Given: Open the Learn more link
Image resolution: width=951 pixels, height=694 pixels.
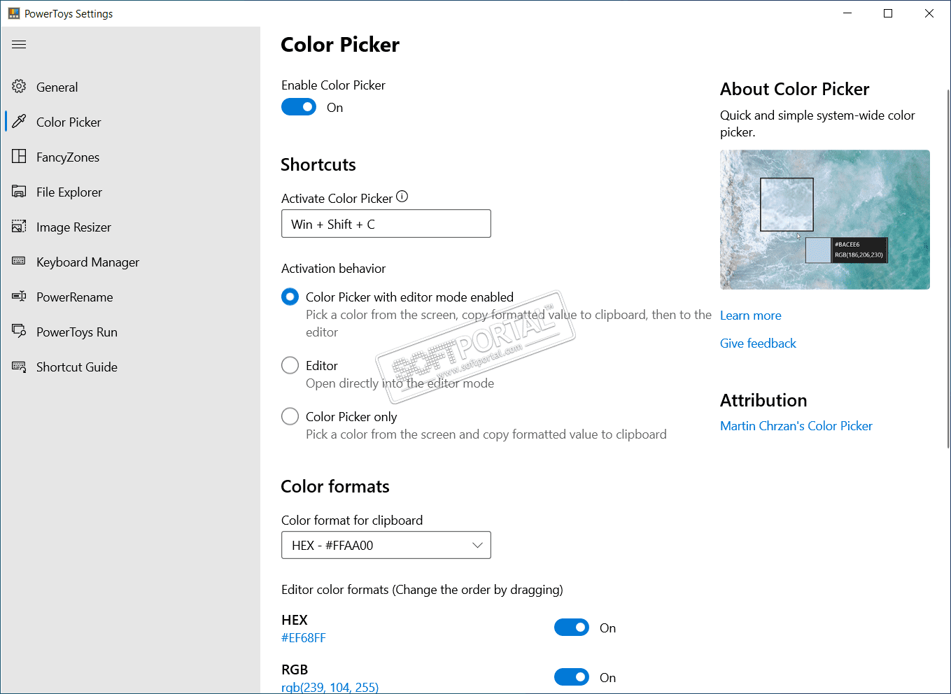Looking at the screenshot, I should (x=750, y=316).
